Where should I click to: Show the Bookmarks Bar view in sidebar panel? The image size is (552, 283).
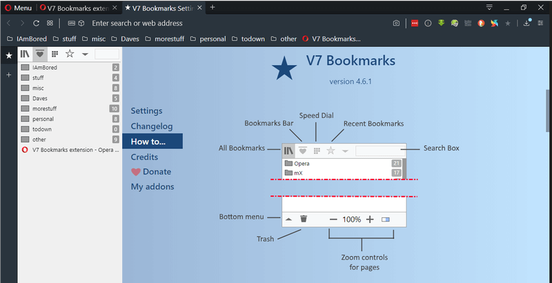(x=40, y=54)
